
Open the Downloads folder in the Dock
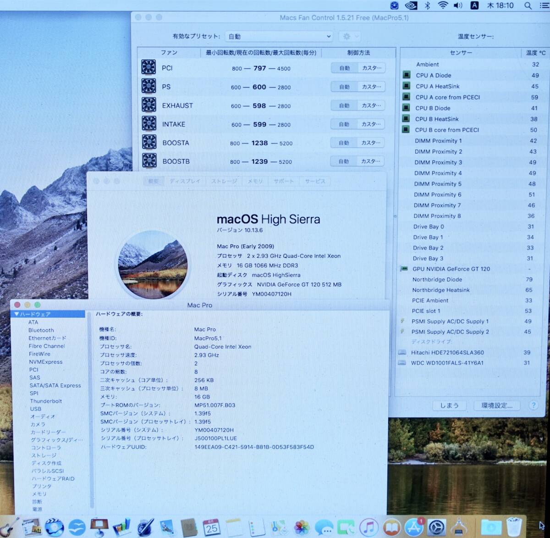coord(490,527)
